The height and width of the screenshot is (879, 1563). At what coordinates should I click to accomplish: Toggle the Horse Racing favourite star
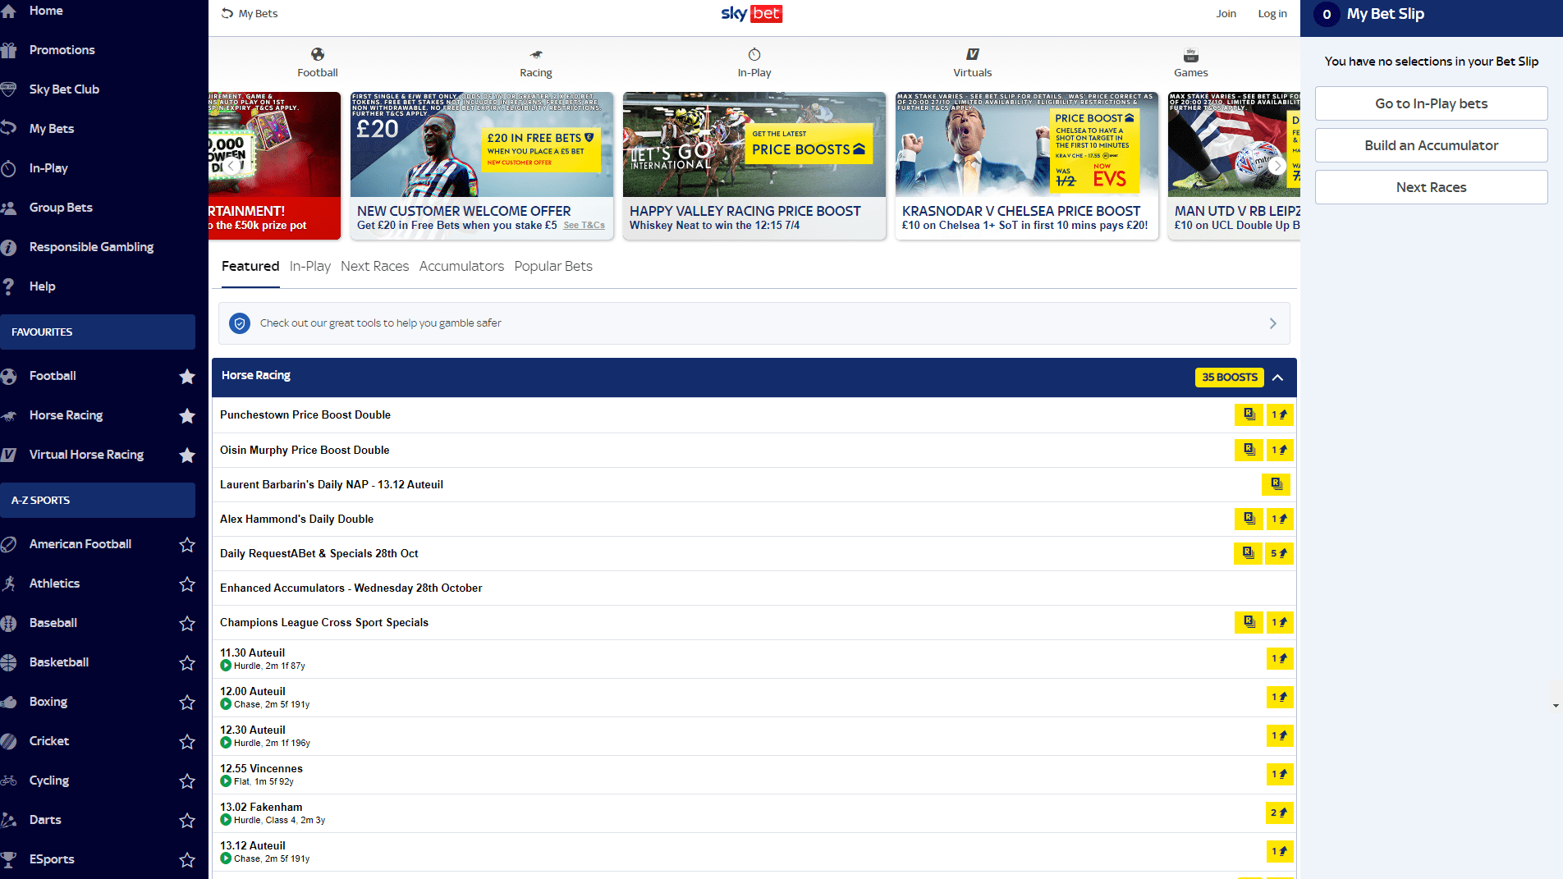pyautogui.click(x=187, y=416)
